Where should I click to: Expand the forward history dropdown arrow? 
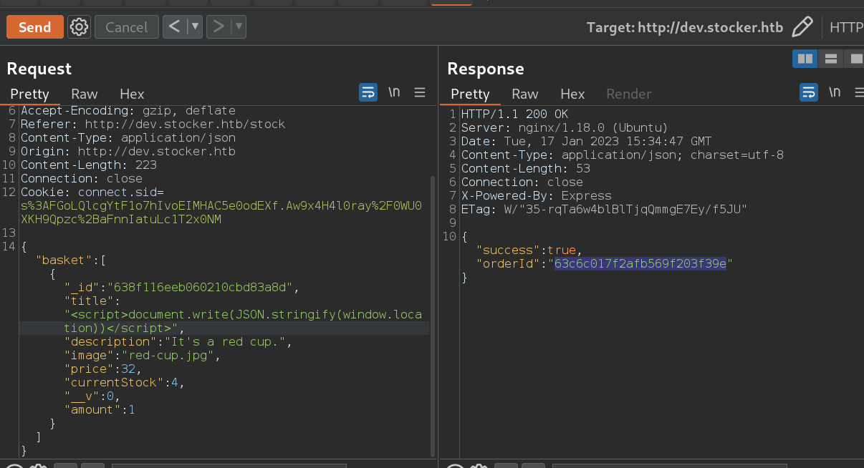pyautogui.click(x=239, y=27)
